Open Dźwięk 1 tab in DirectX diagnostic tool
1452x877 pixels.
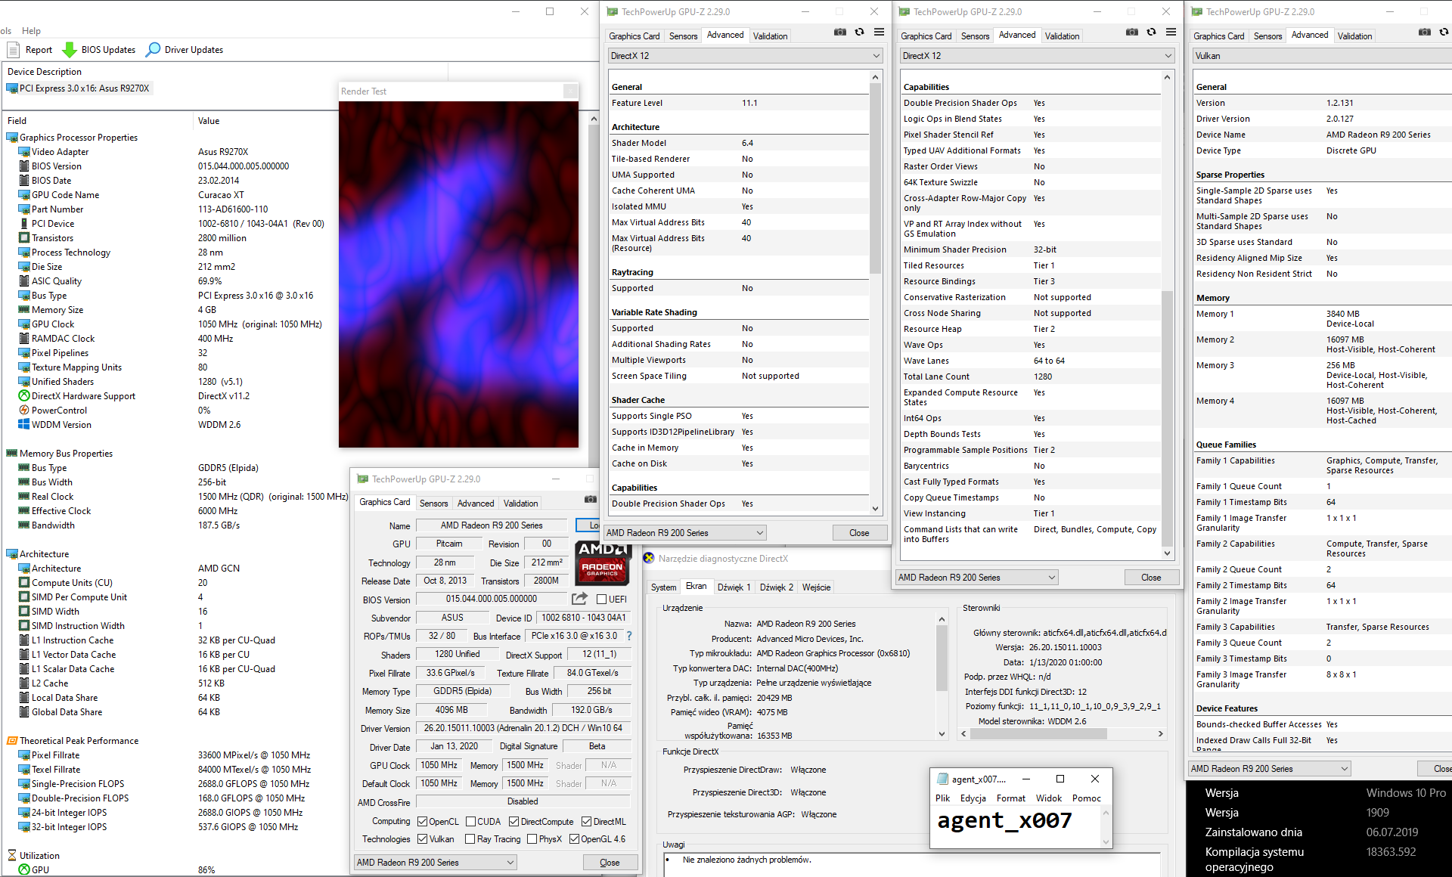click(734, 587)
